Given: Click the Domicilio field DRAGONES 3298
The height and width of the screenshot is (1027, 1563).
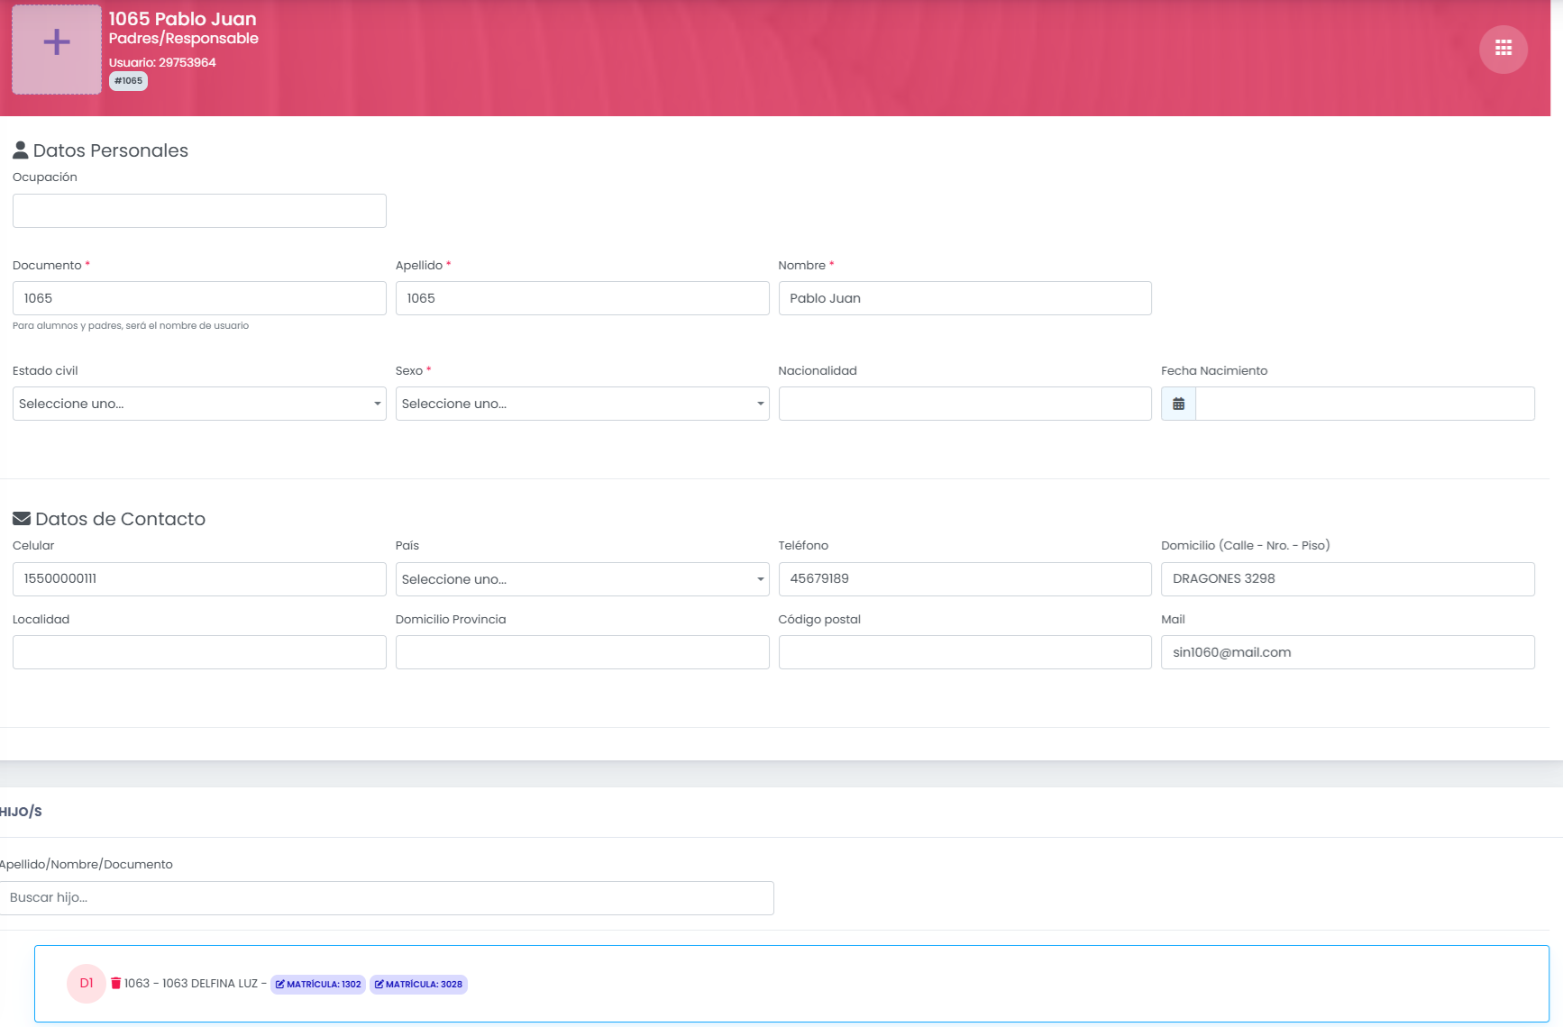Looking at the screenshot, I should 1348,579.
